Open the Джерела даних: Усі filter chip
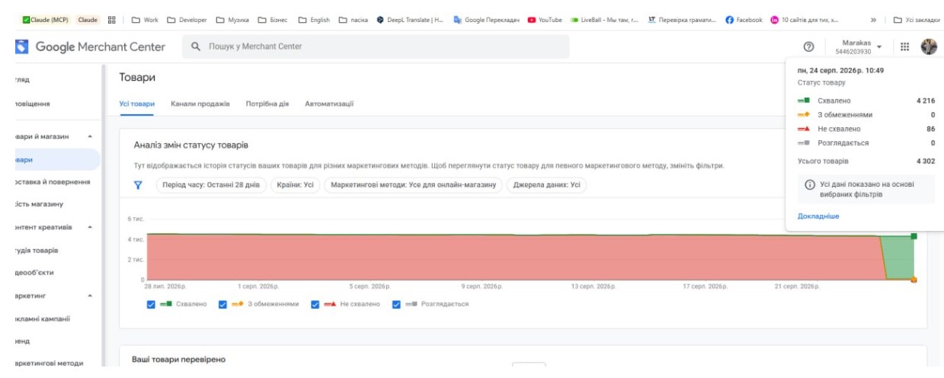This screenshot has height=378, width=944. 546,184
